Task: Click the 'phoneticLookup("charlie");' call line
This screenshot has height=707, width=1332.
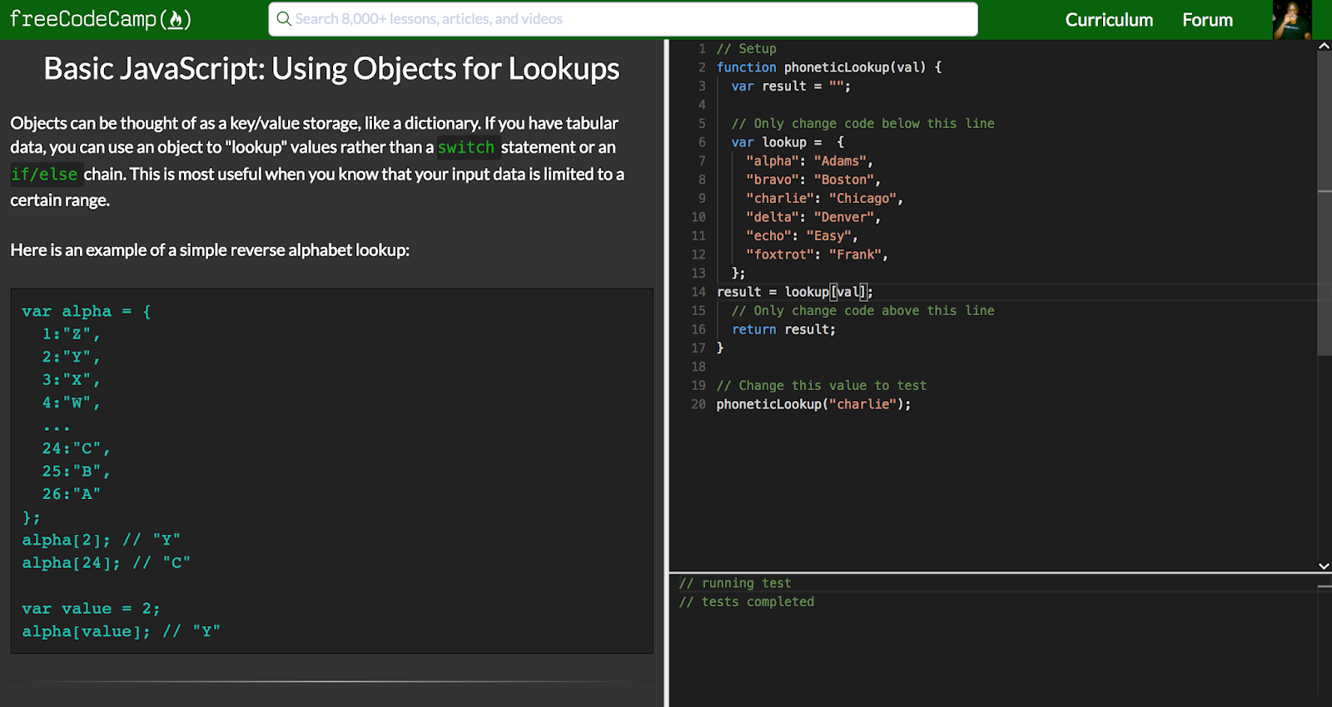Action: coord(813,404)
